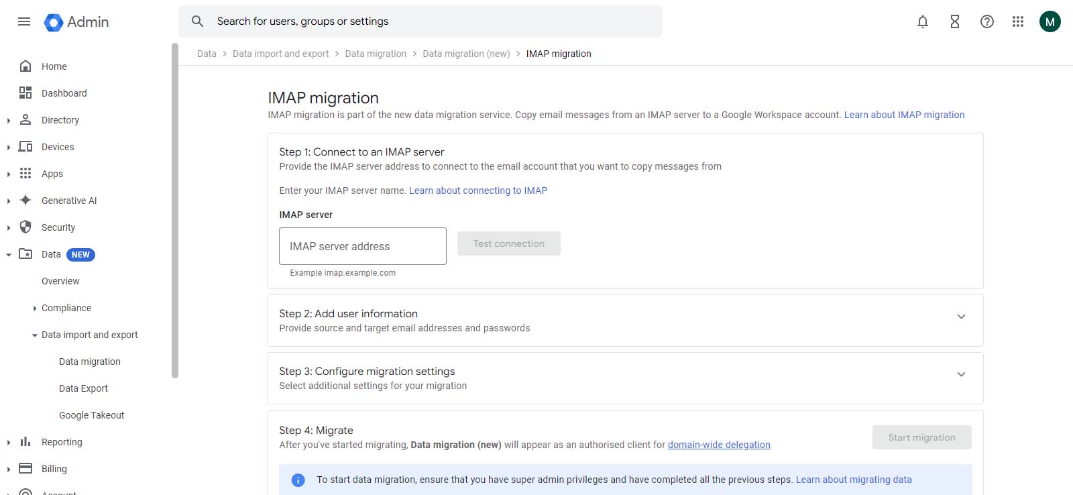Click 'Step 1: Connect to an IMAP server' heading
The height and width of the screenshot is (495, 1073).
(x=361, y=152)
